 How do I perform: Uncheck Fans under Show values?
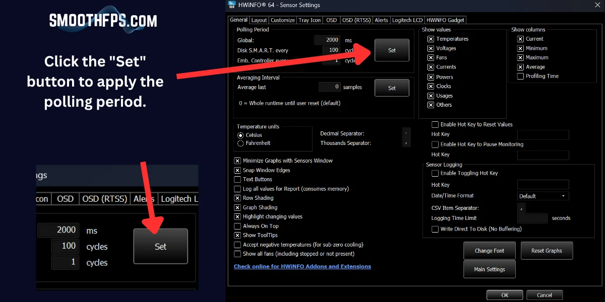click(431, 57)
